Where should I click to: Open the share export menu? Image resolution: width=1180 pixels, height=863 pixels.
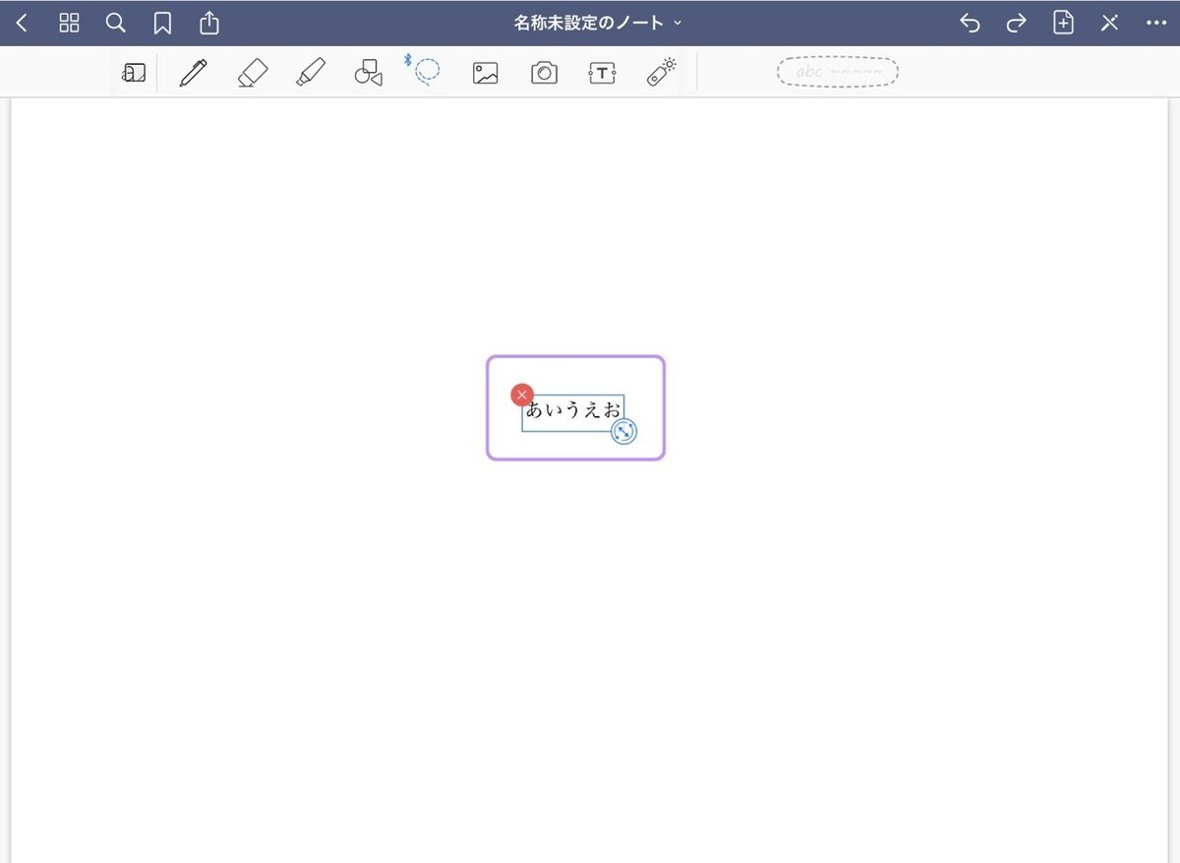coord(208,23)
